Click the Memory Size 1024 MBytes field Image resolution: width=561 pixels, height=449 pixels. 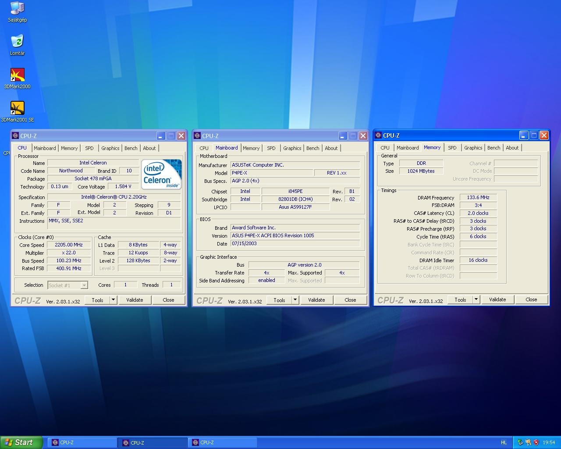(421, 171)
